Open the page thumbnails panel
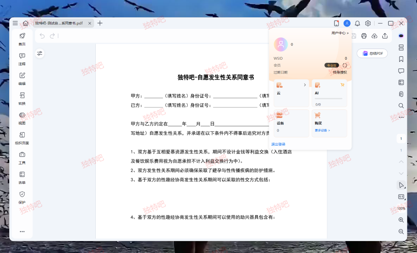This screenshot has width=417, height=253. pyautogui.click(x=401, y=47)
